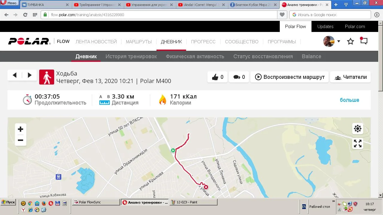
Task: Open СООБЩЕСТВО in main navigation
Action: click(x=242, y=42)
